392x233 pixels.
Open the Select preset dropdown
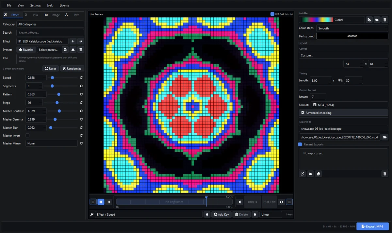tap(49, 50)
